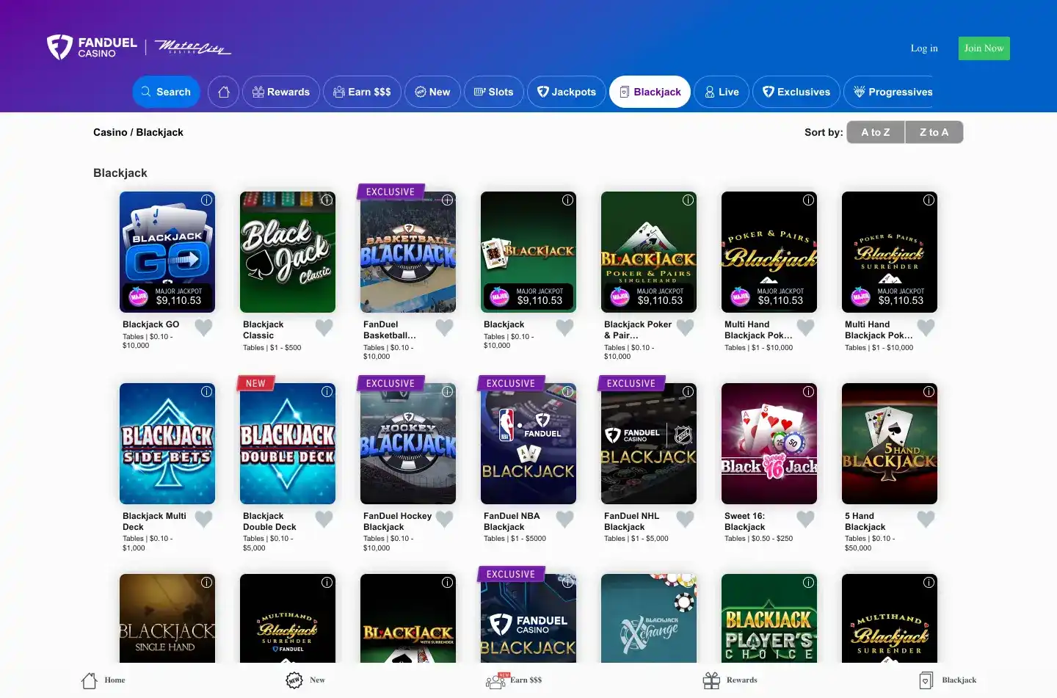Go to the Slots tab
This screenshot has height=698, width=1057.
pos(493,92)
